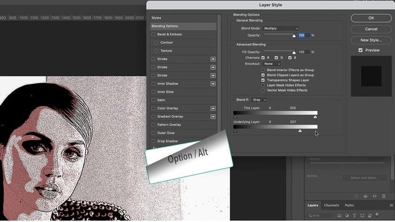Filter layers by pixel layers icon

click(x=339, y=215)
